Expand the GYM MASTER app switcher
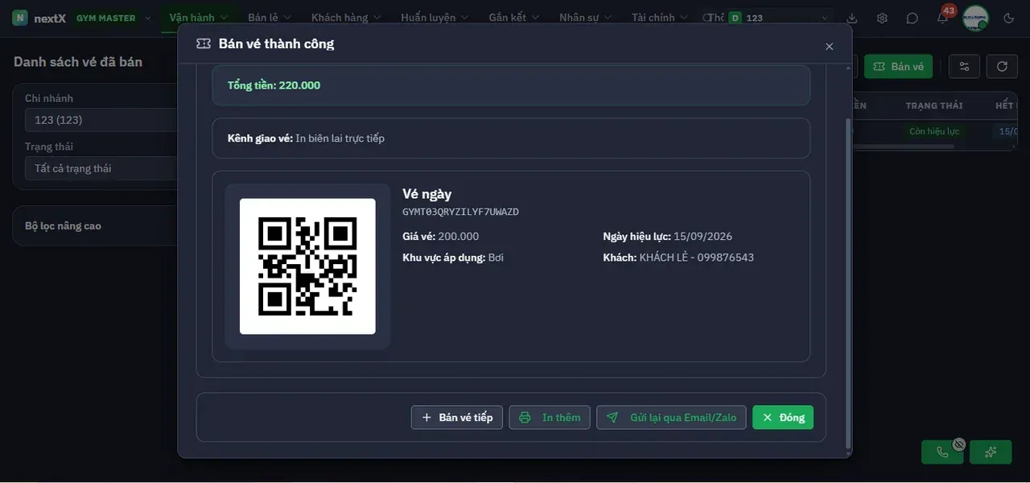Image resolution: width=1030 pixels, height=483 pixels. (x=113, y=18)
